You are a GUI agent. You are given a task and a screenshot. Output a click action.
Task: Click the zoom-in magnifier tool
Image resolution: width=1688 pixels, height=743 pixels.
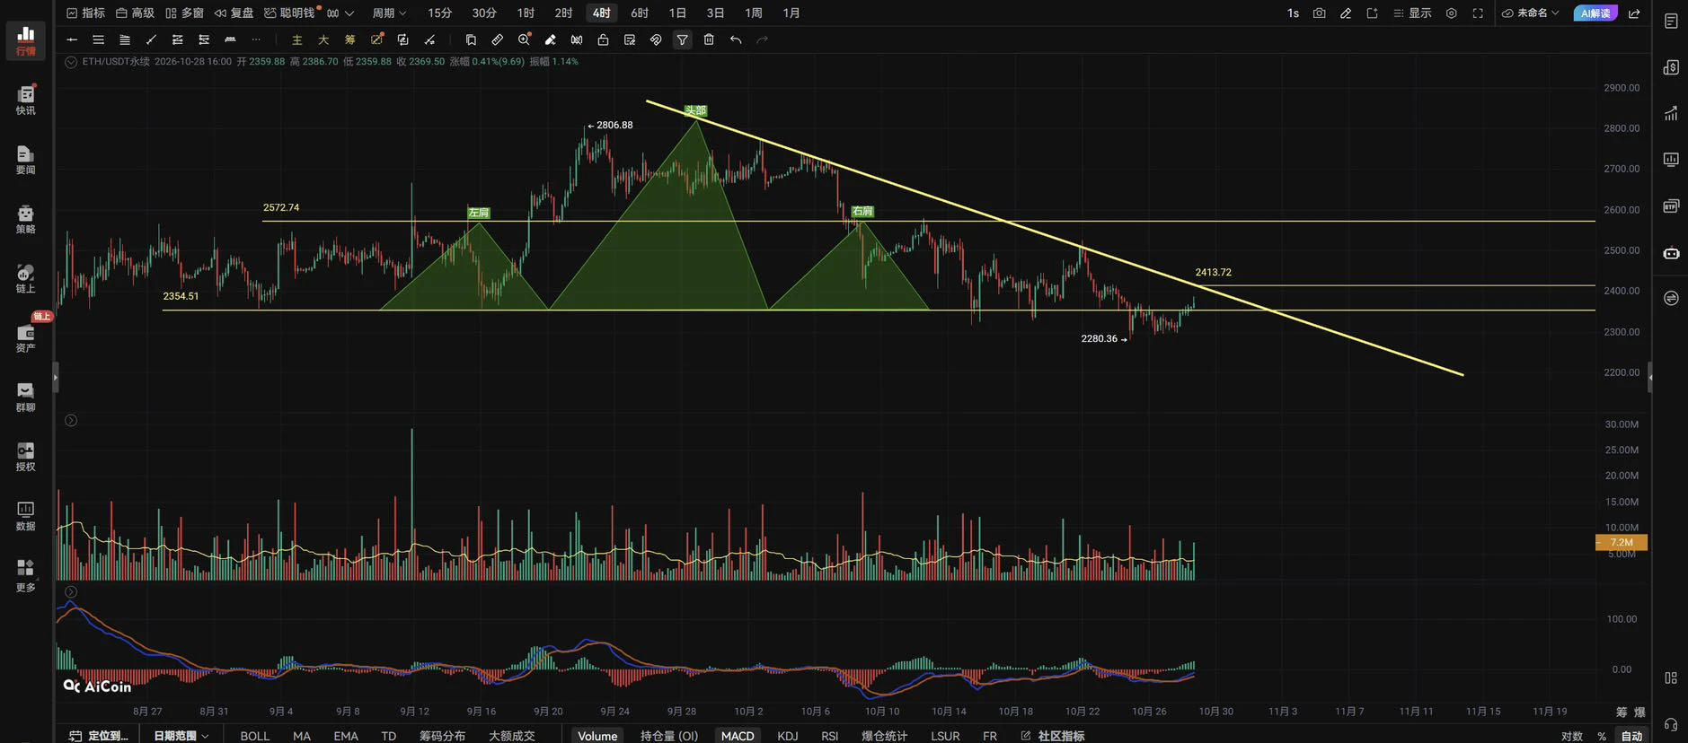524,39
